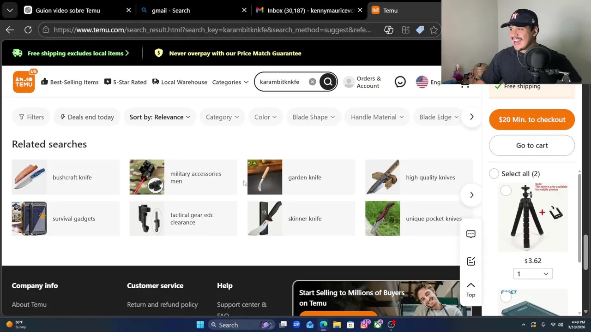Open Best-Selling Items menu

pyautogui.click(x=70, y=82)
